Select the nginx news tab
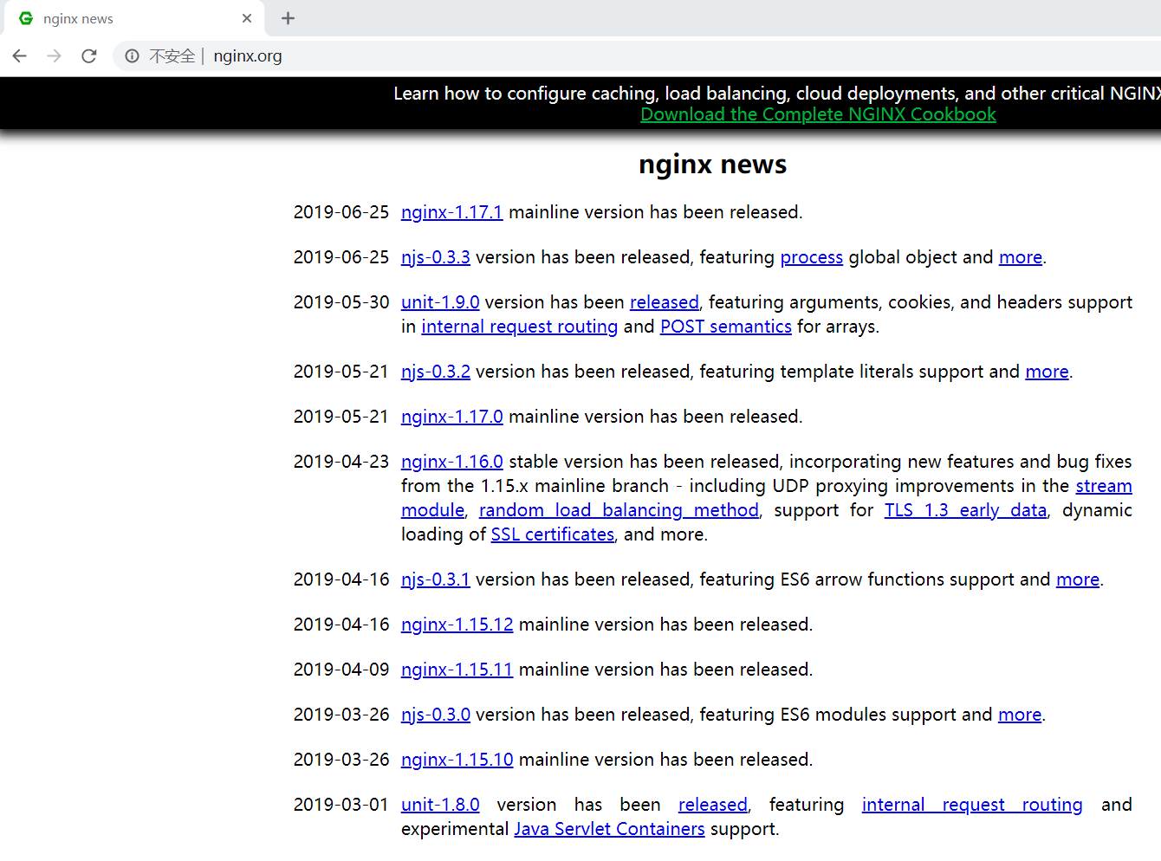The height and width of the screenshot is (861, 1161). pyautogui.click(x=134, y=18)
